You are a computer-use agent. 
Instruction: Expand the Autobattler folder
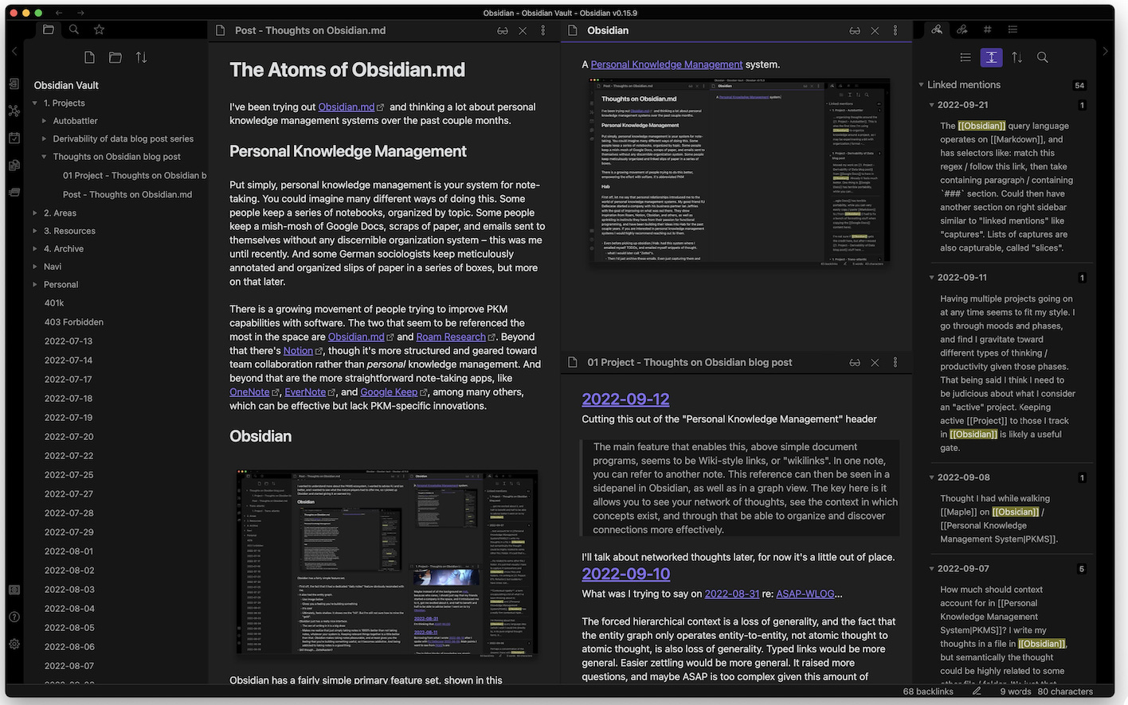click(45, 121)
